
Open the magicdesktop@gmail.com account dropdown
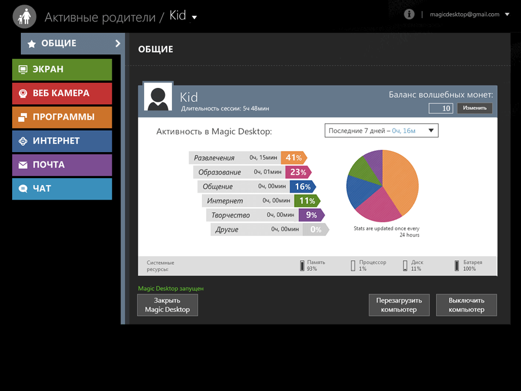[507, 14]
